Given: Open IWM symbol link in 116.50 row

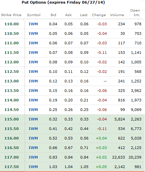Looking at the screenshot, I should pos(33,148).
